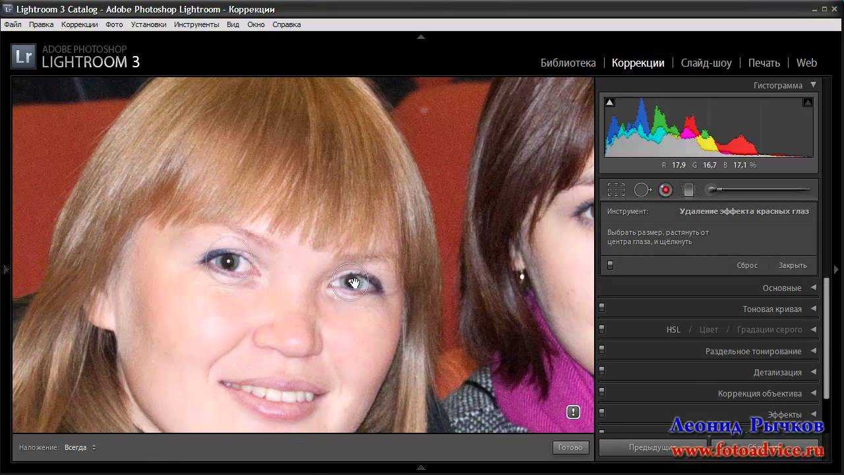This screenshot has width=844, height=475.
Task: Collapse the Гистограмма panel triangle
Action: [813, 85]
